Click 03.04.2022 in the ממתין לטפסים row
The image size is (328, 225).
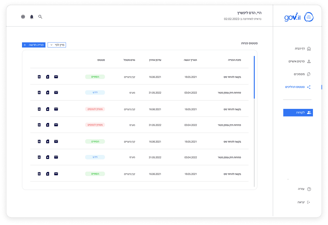191,125
